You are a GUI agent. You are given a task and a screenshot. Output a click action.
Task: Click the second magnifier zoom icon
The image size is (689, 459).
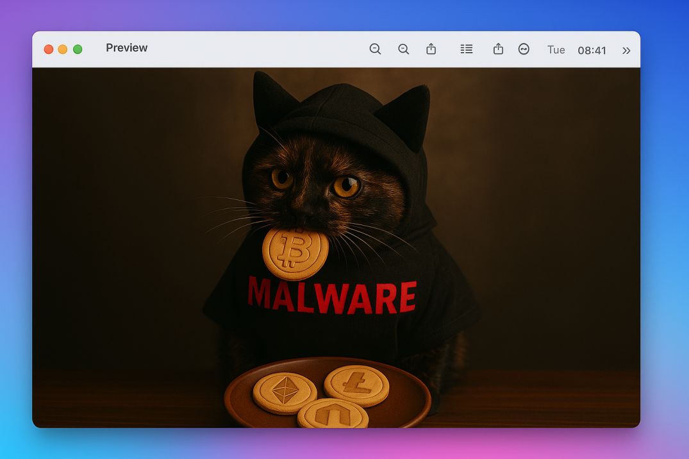(x=403, y=49)
